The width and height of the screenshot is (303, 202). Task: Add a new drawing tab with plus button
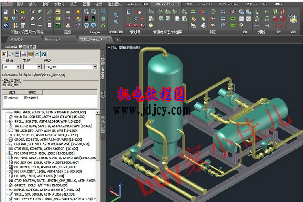pos(117,40)
